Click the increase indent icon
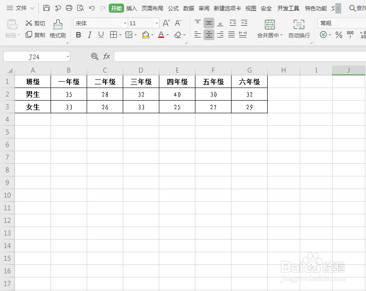The height and width of the screenshot is (291, 366). tap(244, 23)
